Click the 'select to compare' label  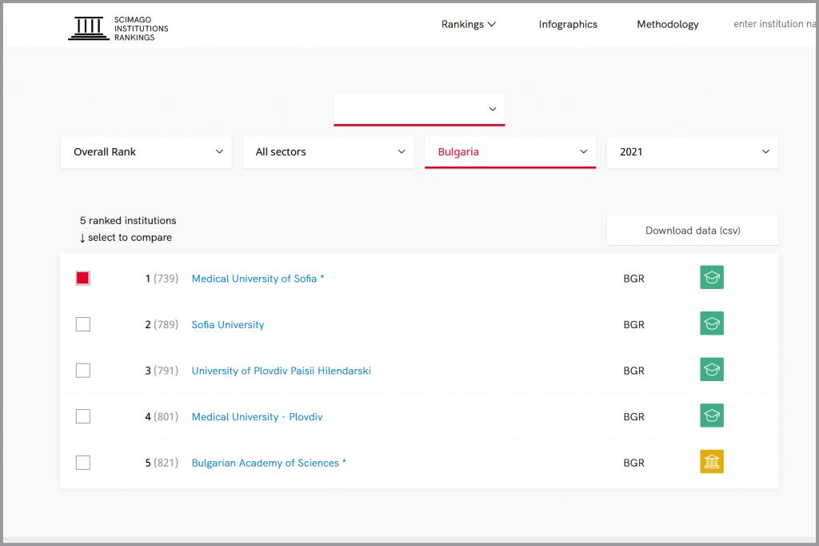[x=130, y=238]
